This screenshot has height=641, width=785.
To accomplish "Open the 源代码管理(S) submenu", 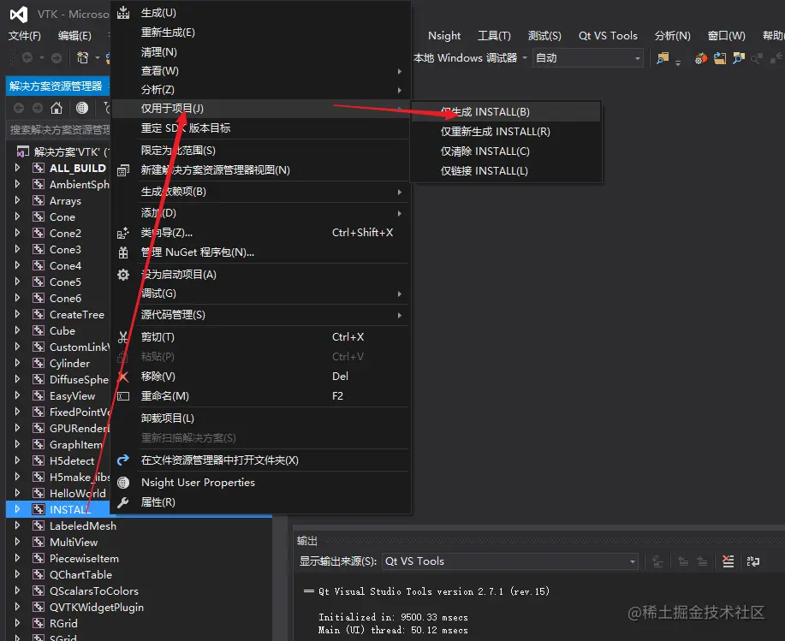I will point(260,315).
